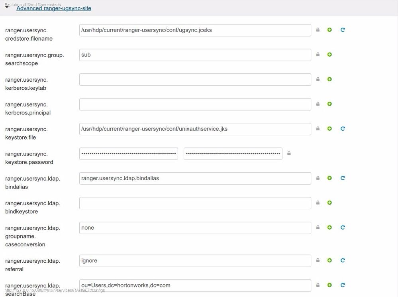Click the group.searchscope input containing sub

coord(195,55)
